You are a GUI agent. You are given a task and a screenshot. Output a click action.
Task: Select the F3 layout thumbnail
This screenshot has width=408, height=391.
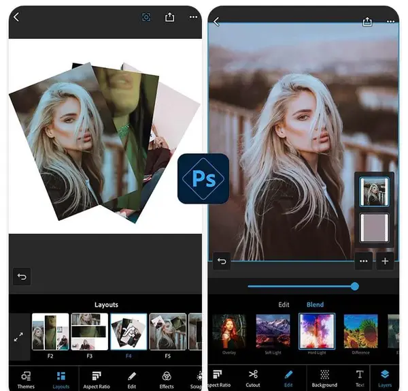[x=90, y=332]
